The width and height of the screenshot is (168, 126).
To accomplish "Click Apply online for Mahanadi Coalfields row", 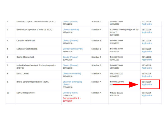I will 147,52.
